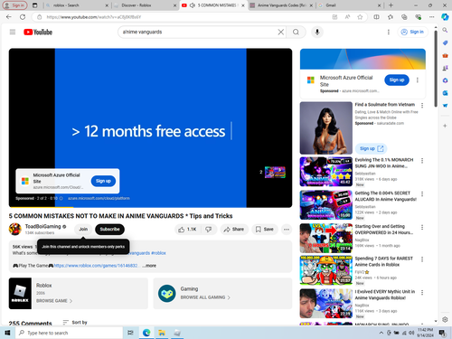Open File Explorer from taskbar
Image resolution: width=452 pixels, height=339 pixels.
[162, 333]
